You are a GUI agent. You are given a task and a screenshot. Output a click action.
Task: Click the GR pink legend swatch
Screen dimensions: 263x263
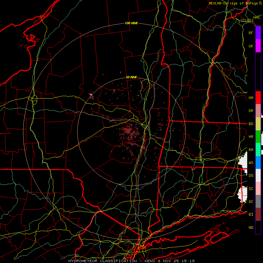click(x=258, y=111)
